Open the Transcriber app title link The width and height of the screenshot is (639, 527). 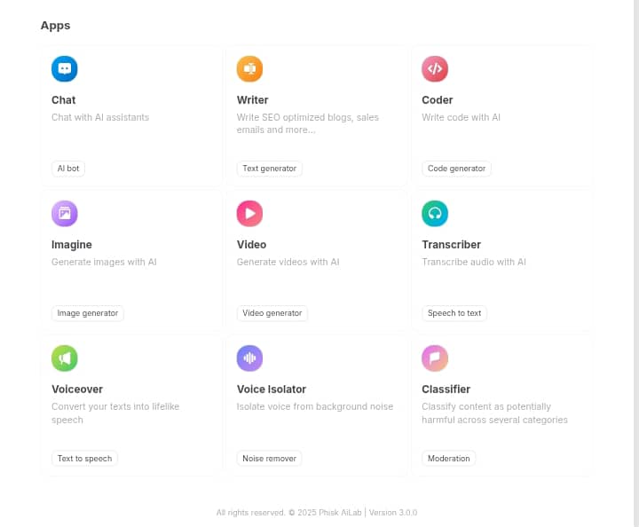pyautogui.click(x=451, y=245)
